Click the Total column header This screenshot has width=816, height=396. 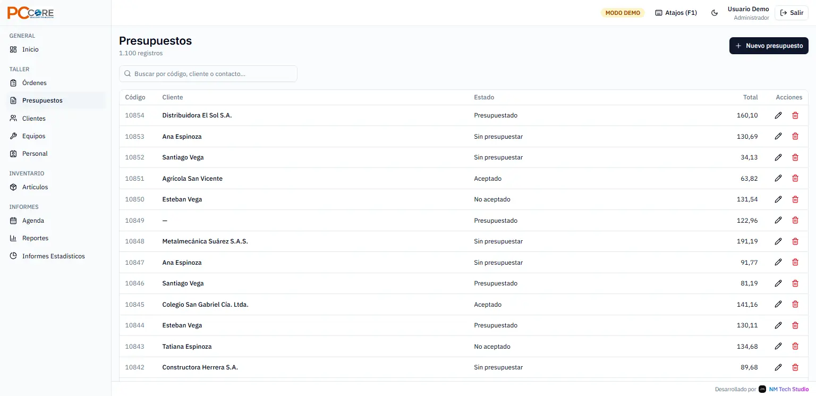pos(750,97)
